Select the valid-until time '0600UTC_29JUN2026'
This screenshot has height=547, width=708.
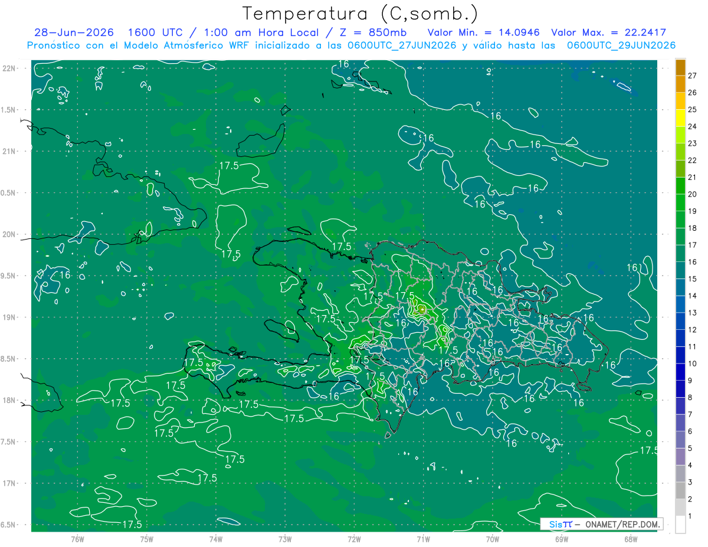621,45
